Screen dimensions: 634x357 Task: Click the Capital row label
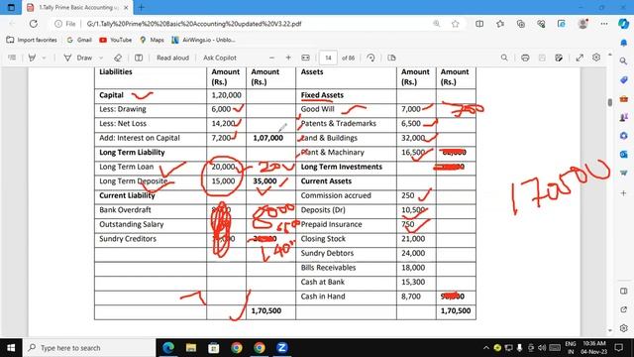(111, 95)
